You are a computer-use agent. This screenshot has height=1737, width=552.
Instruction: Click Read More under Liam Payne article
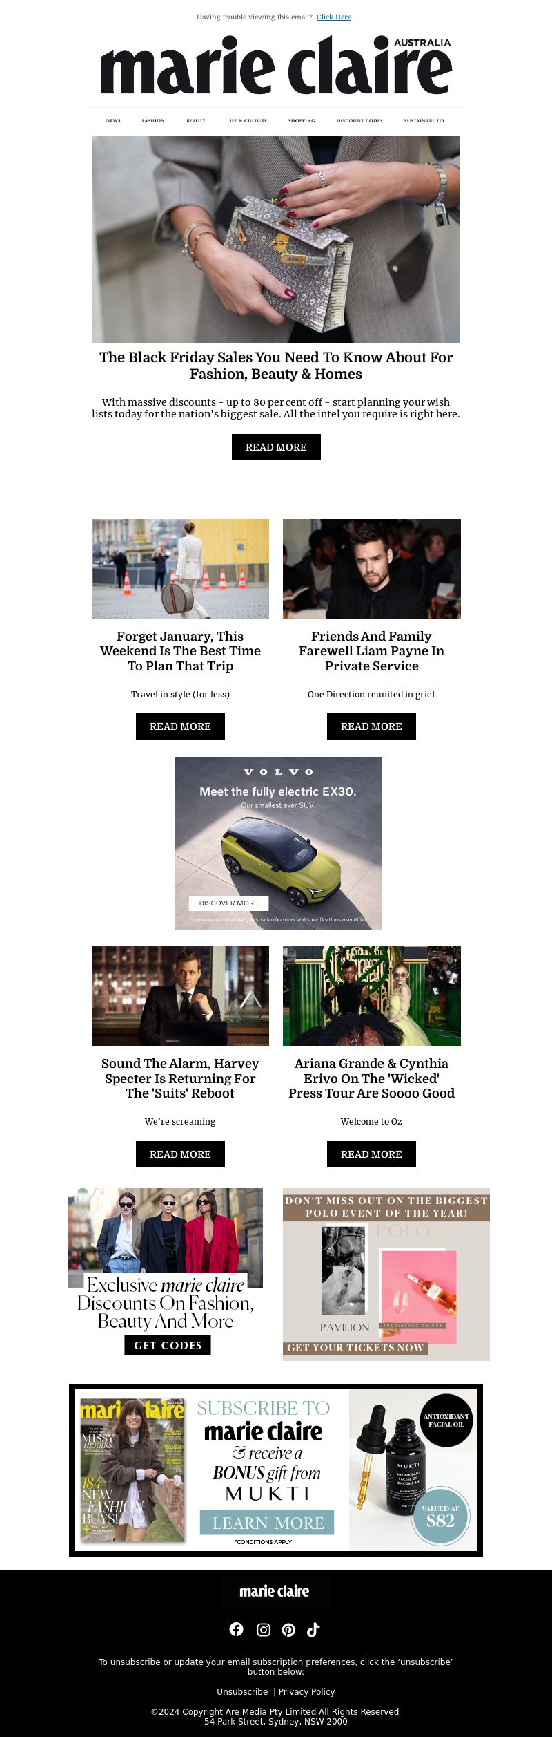click(371, 726)
